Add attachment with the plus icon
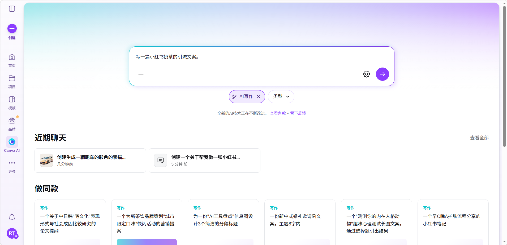 (141, 74)
